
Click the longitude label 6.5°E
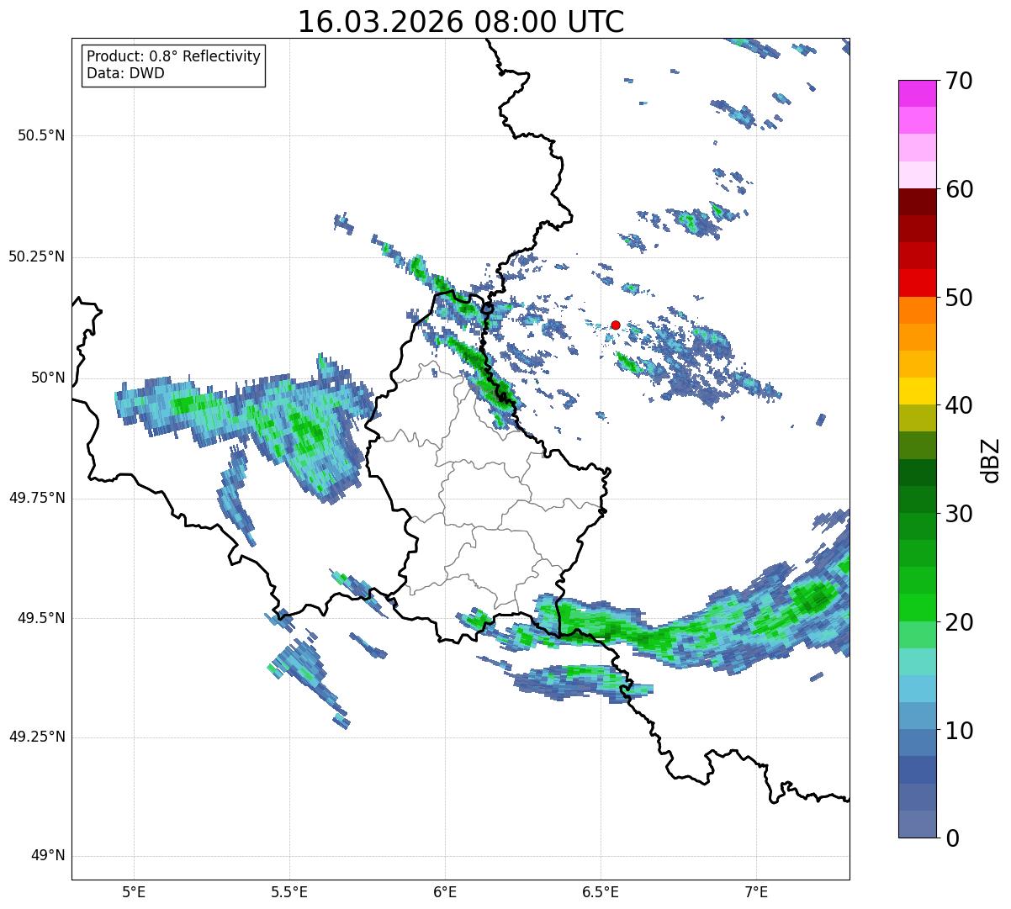(601, 891)
